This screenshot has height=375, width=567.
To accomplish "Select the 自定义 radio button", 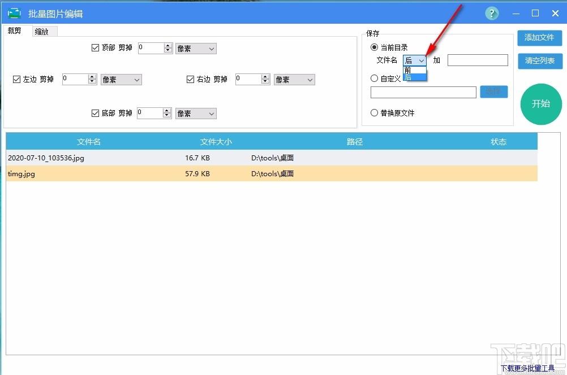I will point(374,79).
